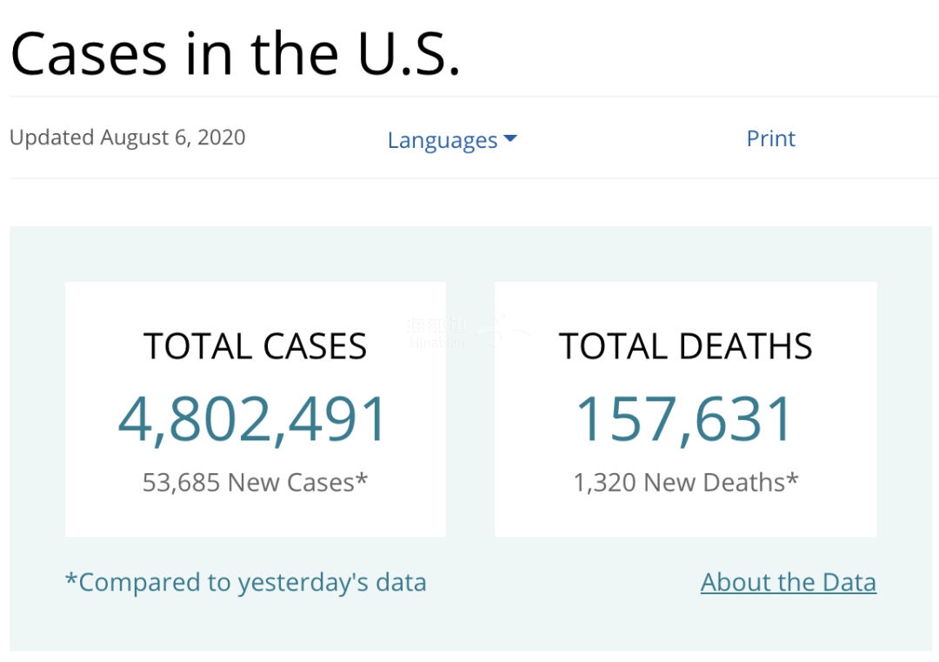Click the 157,631 total deaths number
Viewport: 939px width, 662px height.
click(685, 419)
